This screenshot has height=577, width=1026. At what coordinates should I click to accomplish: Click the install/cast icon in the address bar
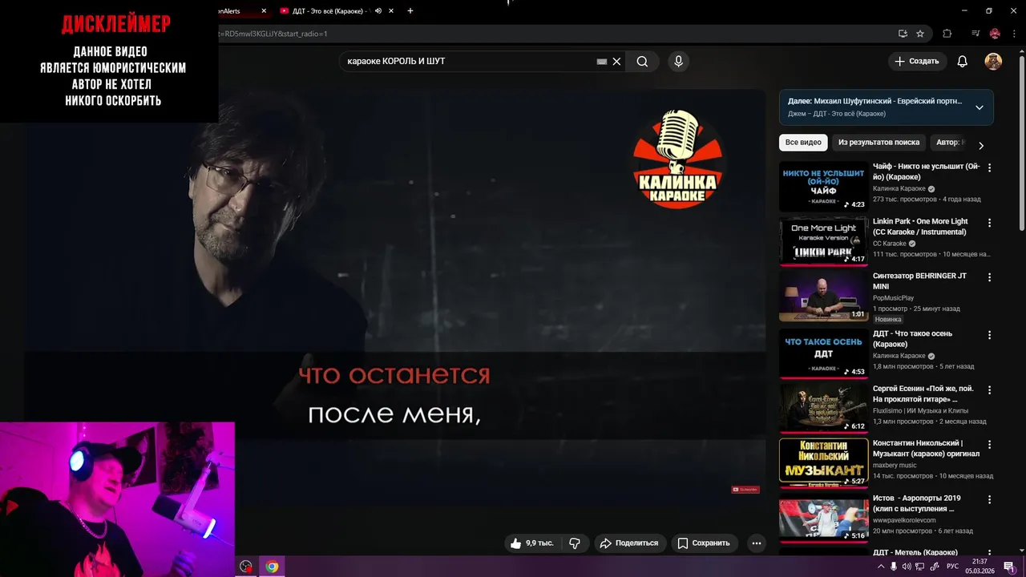click(x=903, y=34)
